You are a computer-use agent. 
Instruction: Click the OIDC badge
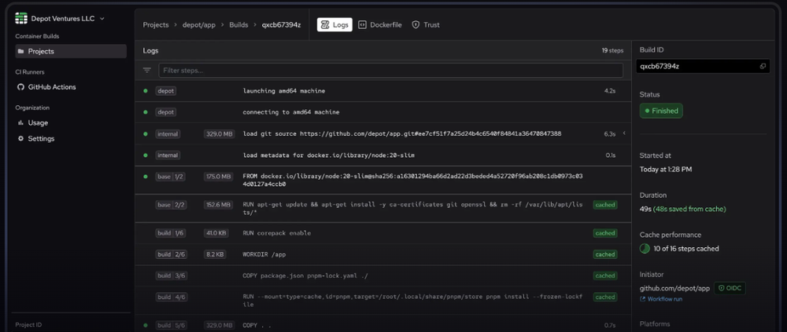point(730,288)
